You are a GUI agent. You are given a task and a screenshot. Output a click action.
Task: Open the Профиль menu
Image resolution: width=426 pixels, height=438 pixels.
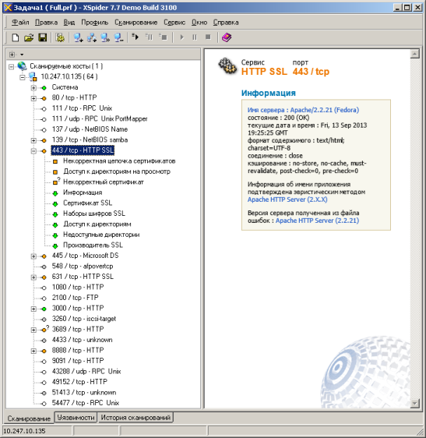coord(95,23)
